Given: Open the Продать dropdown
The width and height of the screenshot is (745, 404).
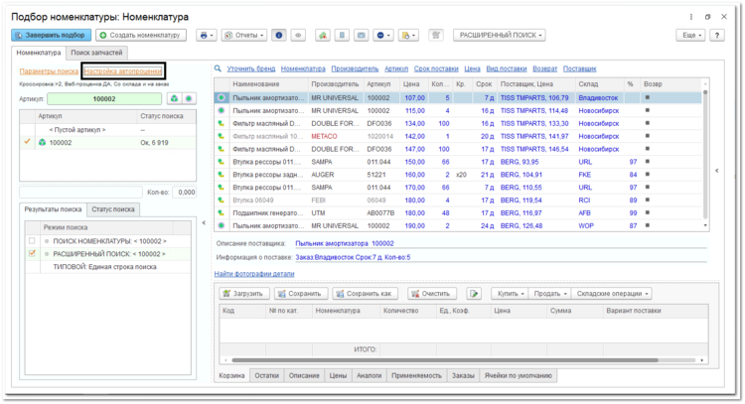Looking at the screenshot, I should [x=549, y=294].
